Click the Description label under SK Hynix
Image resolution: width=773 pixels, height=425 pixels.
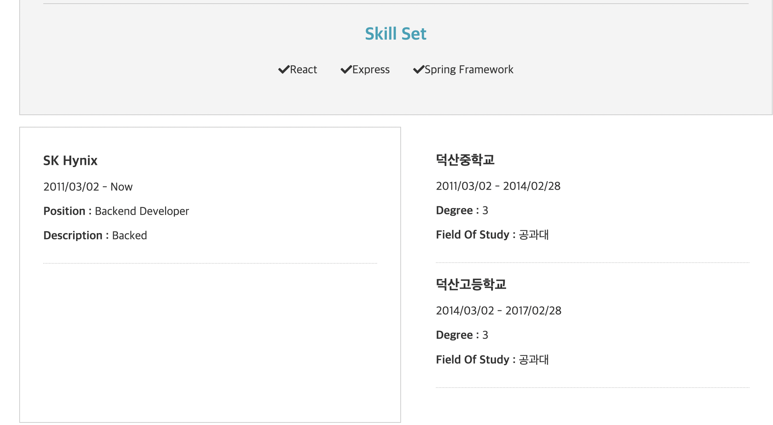(73, 235)
